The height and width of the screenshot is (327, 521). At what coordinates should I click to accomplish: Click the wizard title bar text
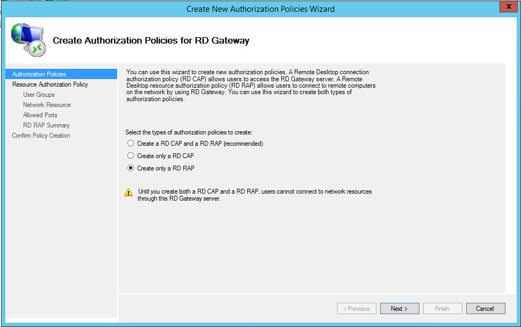click(260, 9)
